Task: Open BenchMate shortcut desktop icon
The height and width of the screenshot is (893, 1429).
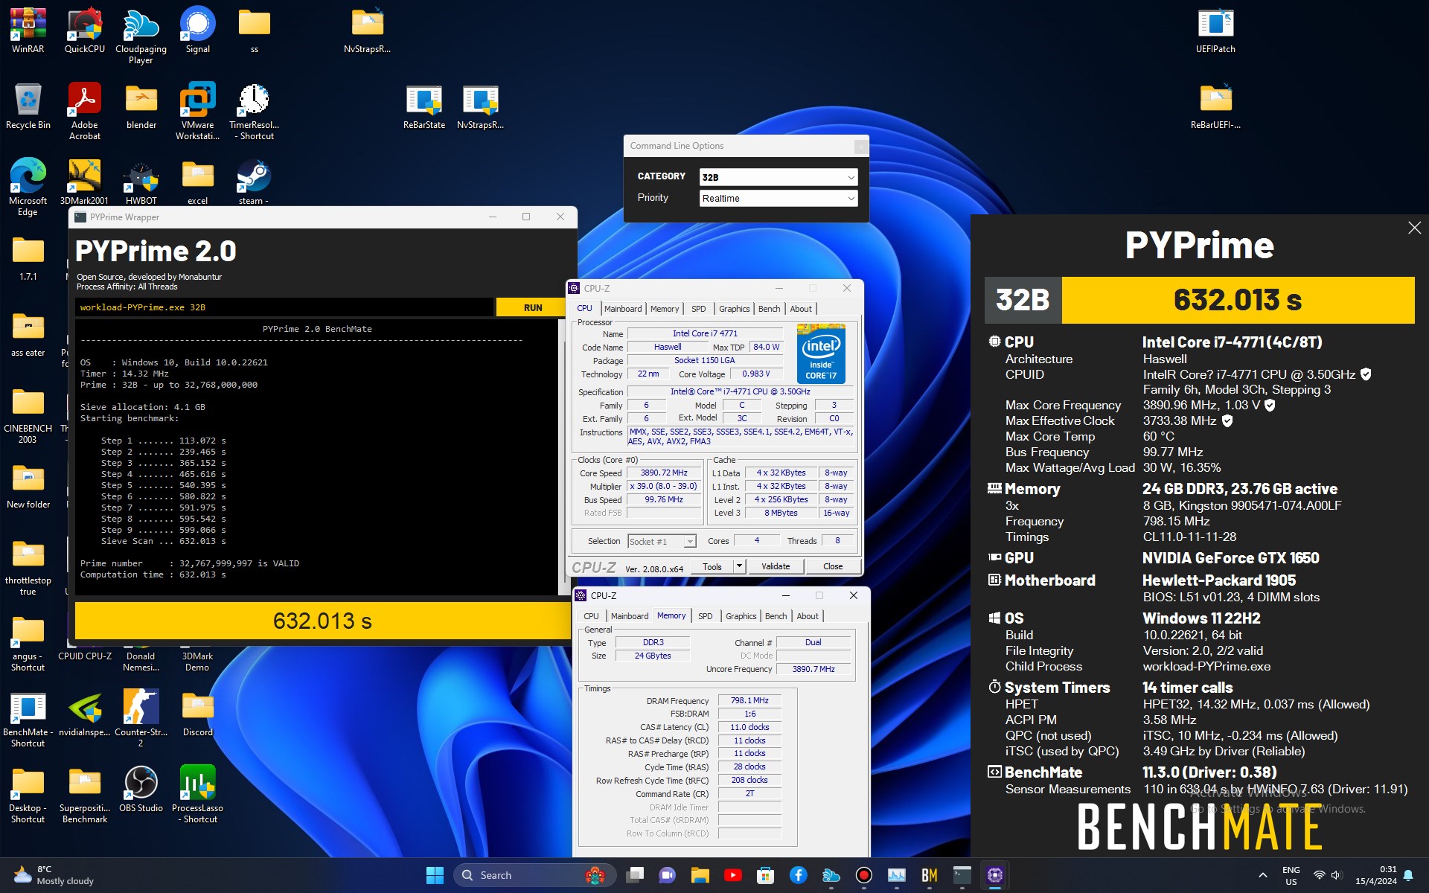Action: coord(28,719)
